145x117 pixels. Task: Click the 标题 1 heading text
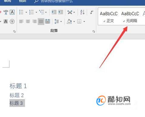click(18, 86)
